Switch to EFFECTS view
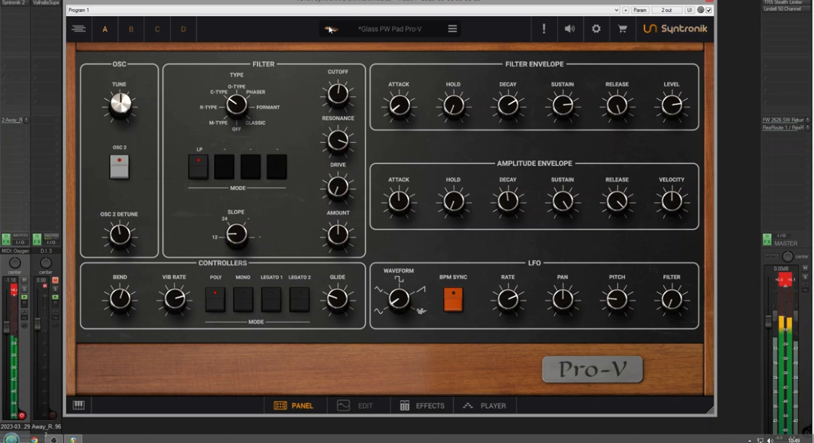Image resolution: width=814 pixels, height=443 pixels. [x=422, y=406]
